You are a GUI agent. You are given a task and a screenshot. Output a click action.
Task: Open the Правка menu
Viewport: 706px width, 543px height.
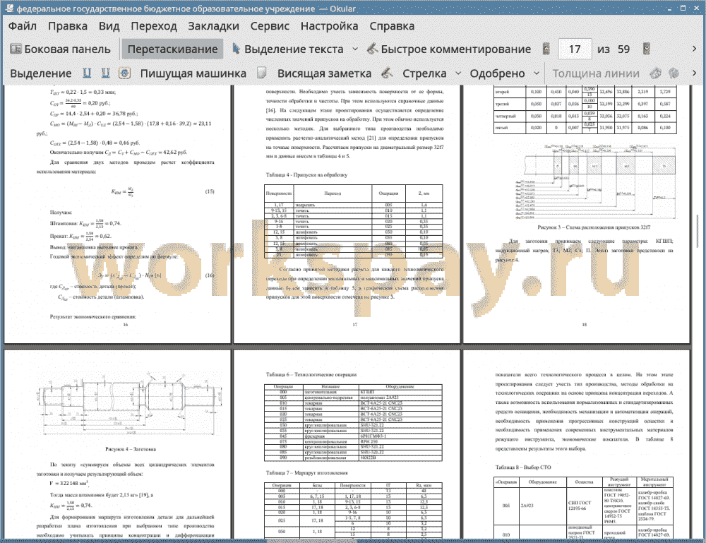click(68, 26)
